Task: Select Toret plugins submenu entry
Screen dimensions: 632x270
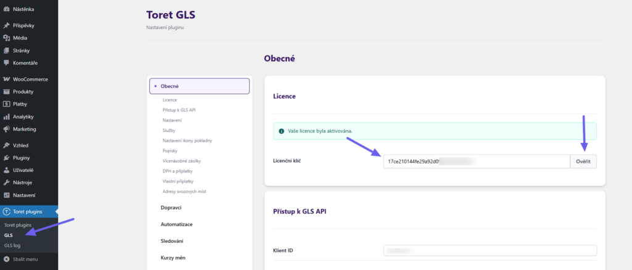Action: pos(18,225)
